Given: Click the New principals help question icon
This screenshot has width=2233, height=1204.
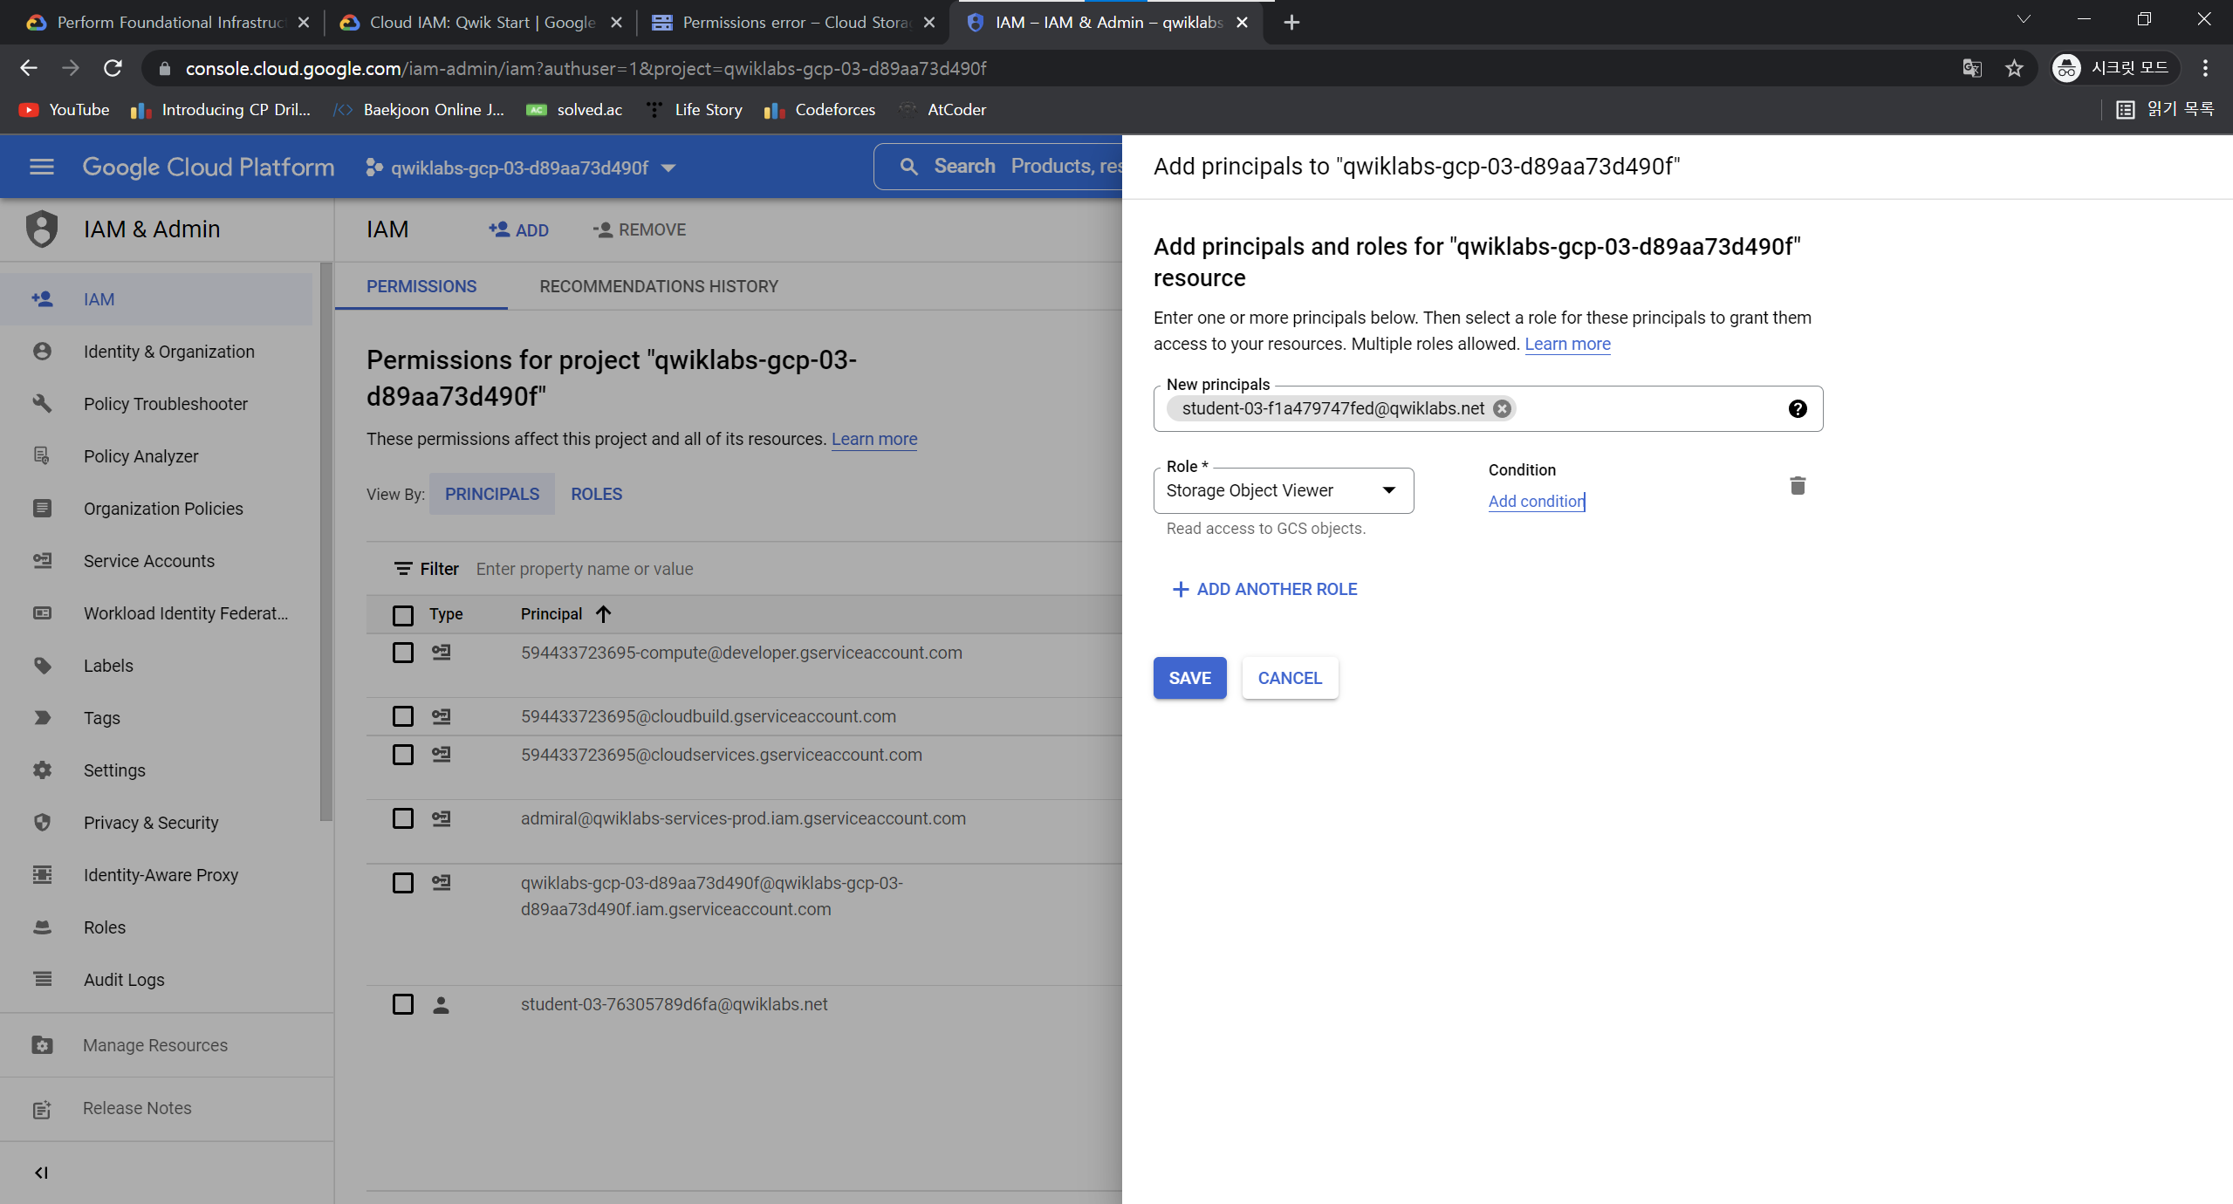Looking at the screenshot, I should coord(1797,409).
